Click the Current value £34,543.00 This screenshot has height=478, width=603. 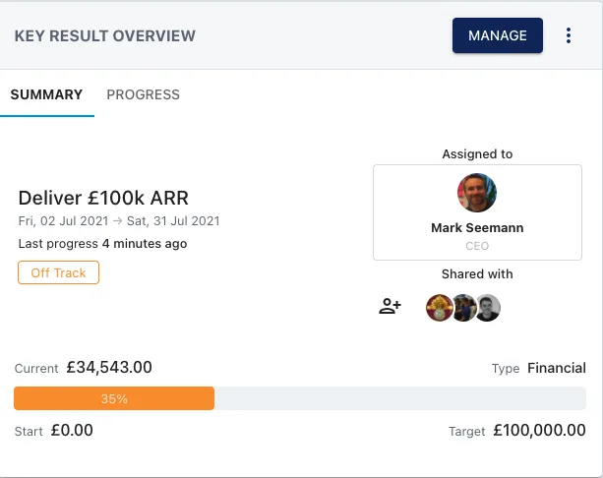(x=109, y=367)
